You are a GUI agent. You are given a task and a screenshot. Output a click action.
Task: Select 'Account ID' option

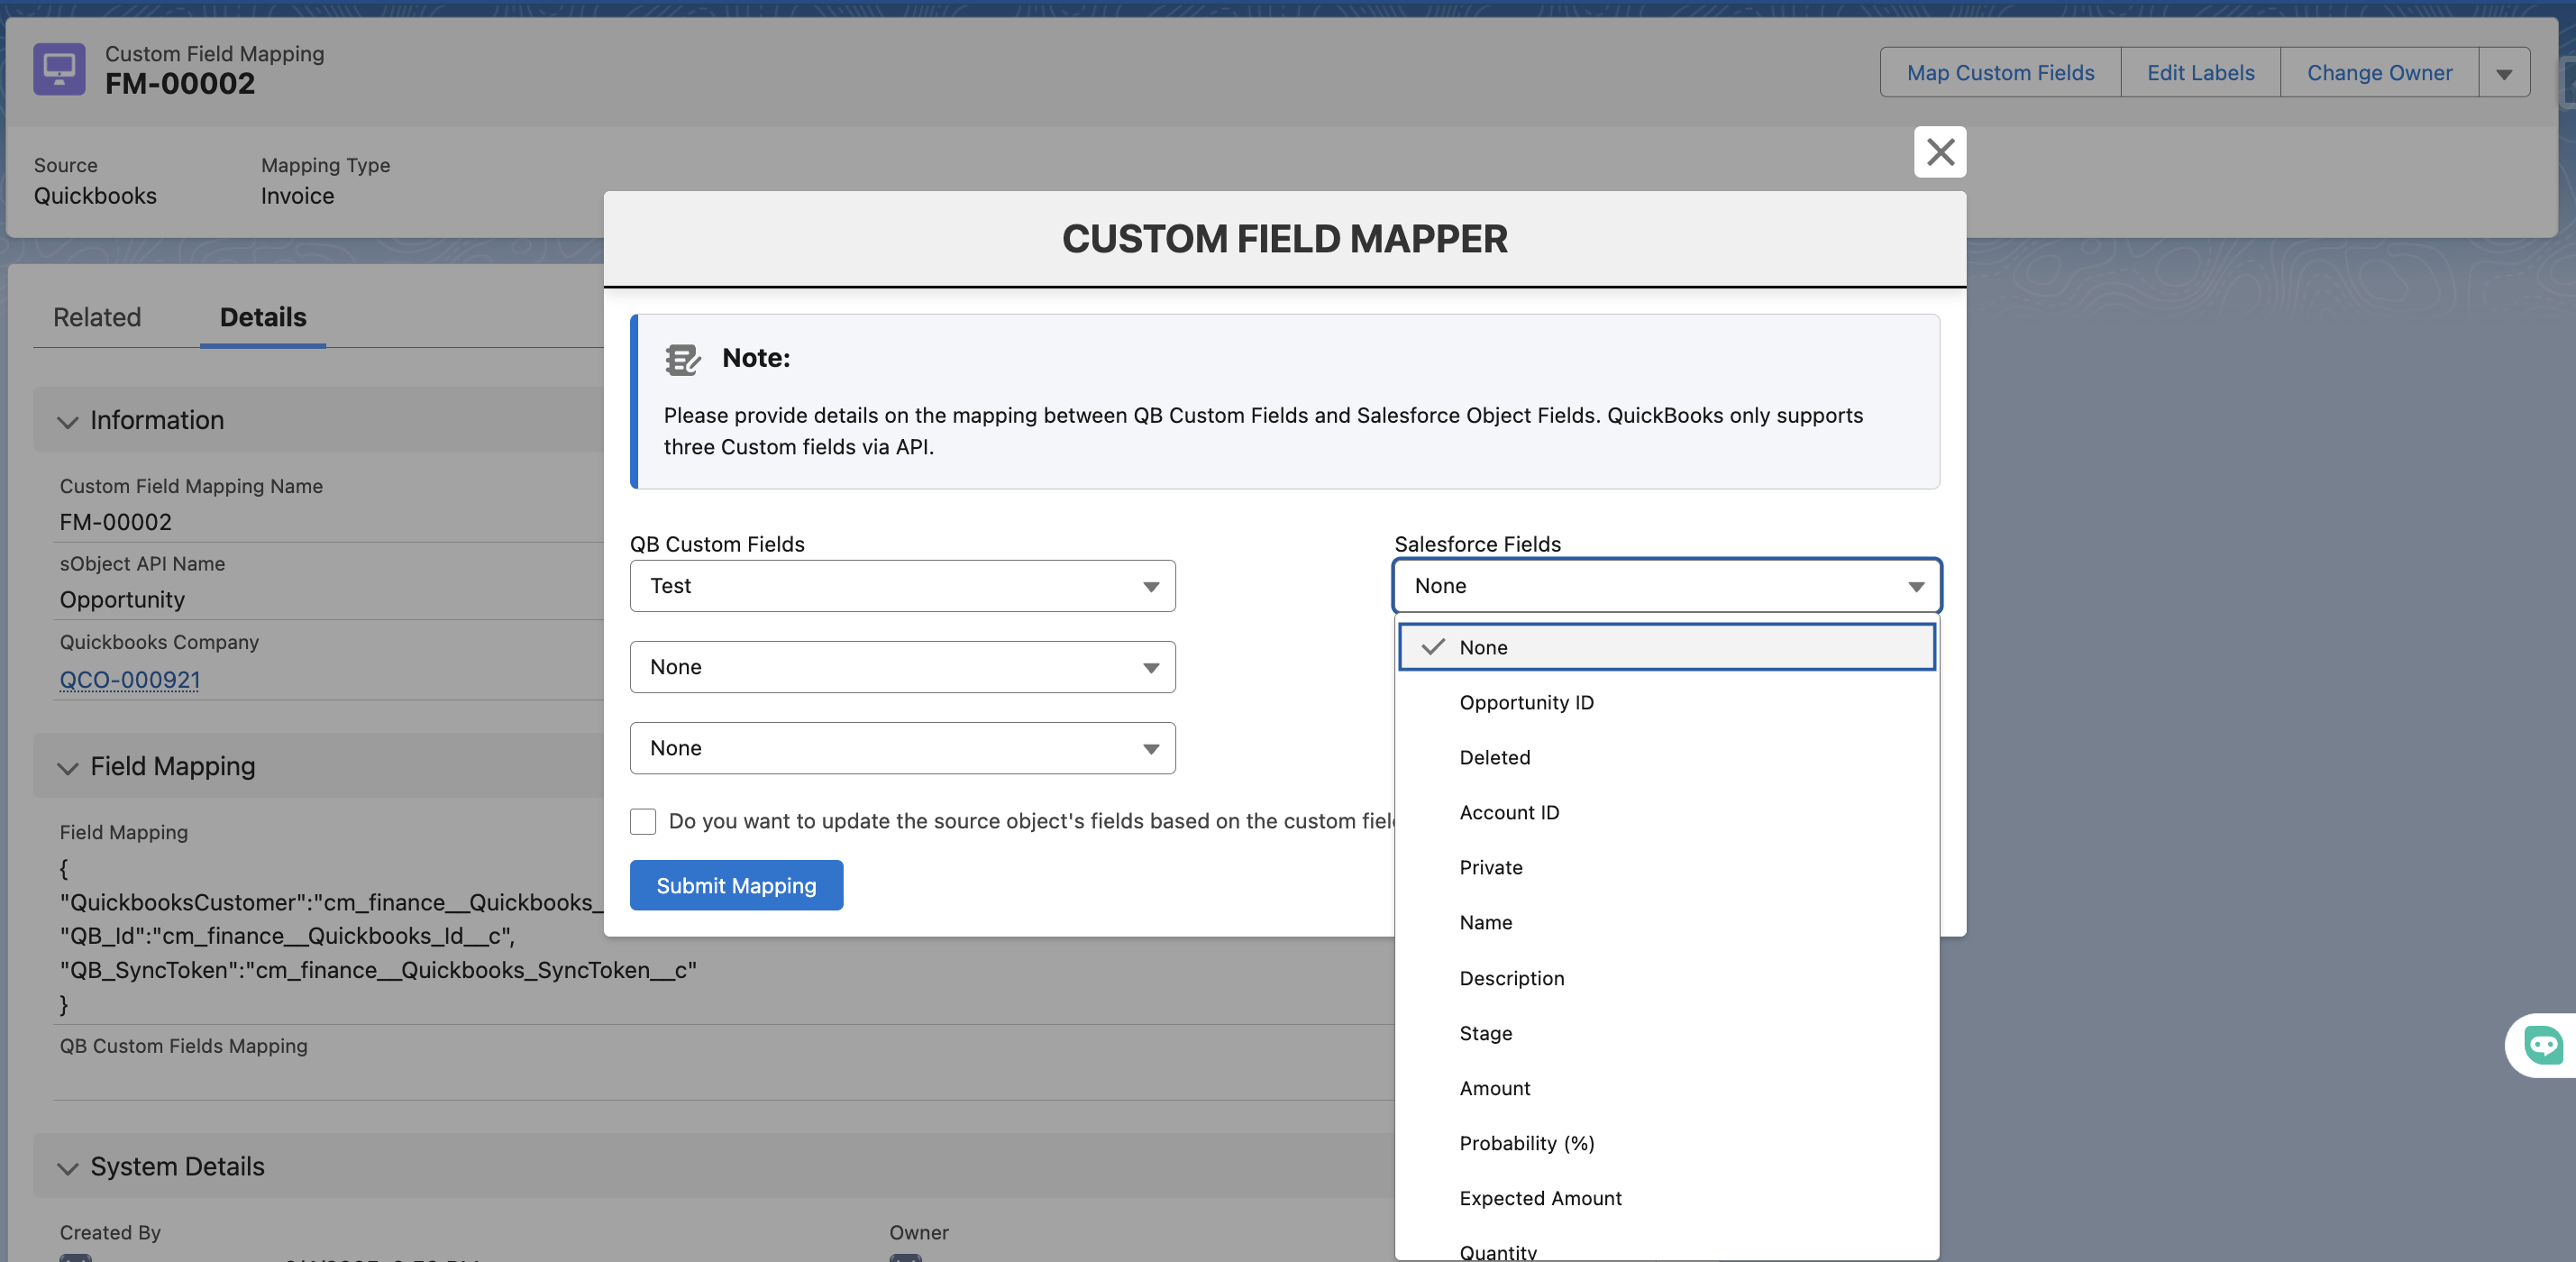[1667, 812]
